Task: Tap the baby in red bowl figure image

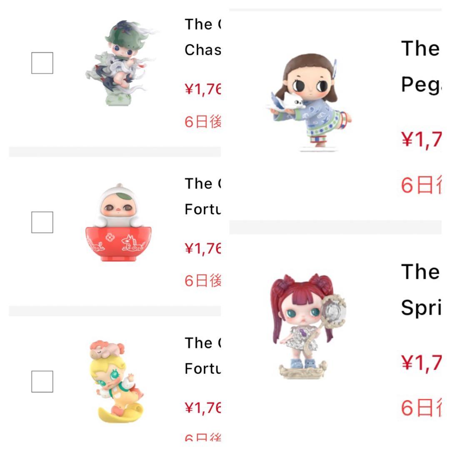Action: 112,223
